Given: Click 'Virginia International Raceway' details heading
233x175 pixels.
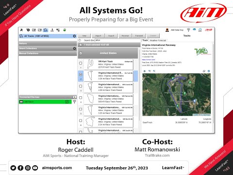Looking at the screenshot, I should (x=159, y=45).
